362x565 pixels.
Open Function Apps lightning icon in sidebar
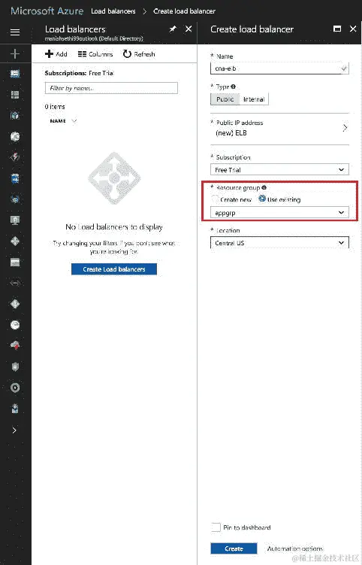point(15,156)
